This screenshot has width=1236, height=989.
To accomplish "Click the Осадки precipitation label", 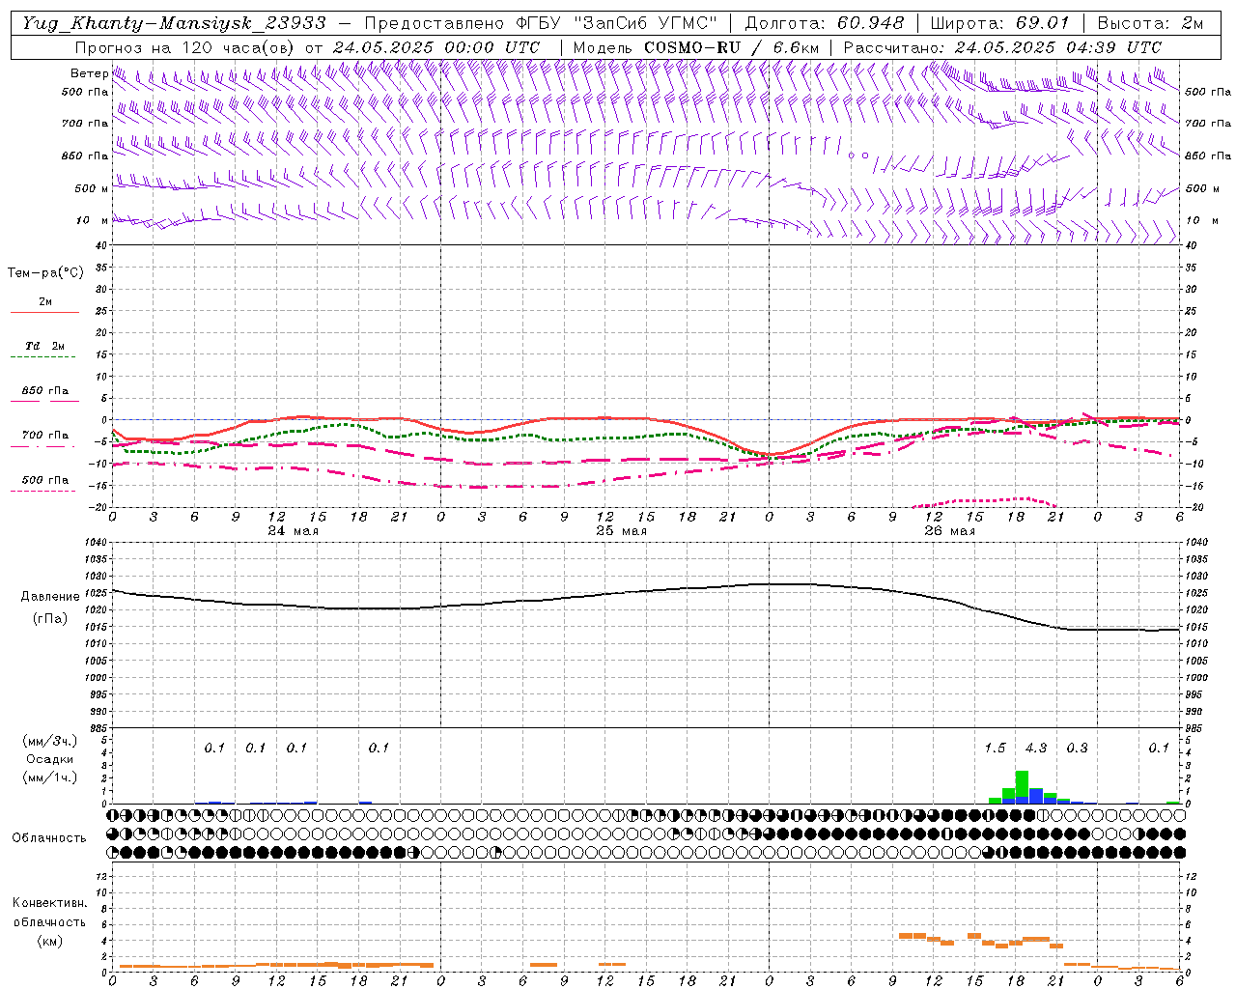I will click(x=49, y=759).
